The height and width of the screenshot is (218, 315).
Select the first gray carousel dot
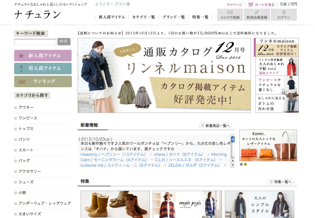click(241, 164)
